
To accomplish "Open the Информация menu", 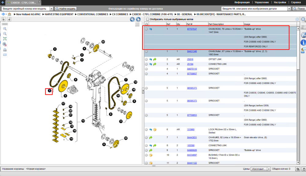I will click(242, 2).
